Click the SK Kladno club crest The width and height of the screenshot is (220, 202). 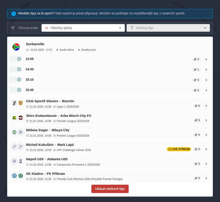(14, 176)
